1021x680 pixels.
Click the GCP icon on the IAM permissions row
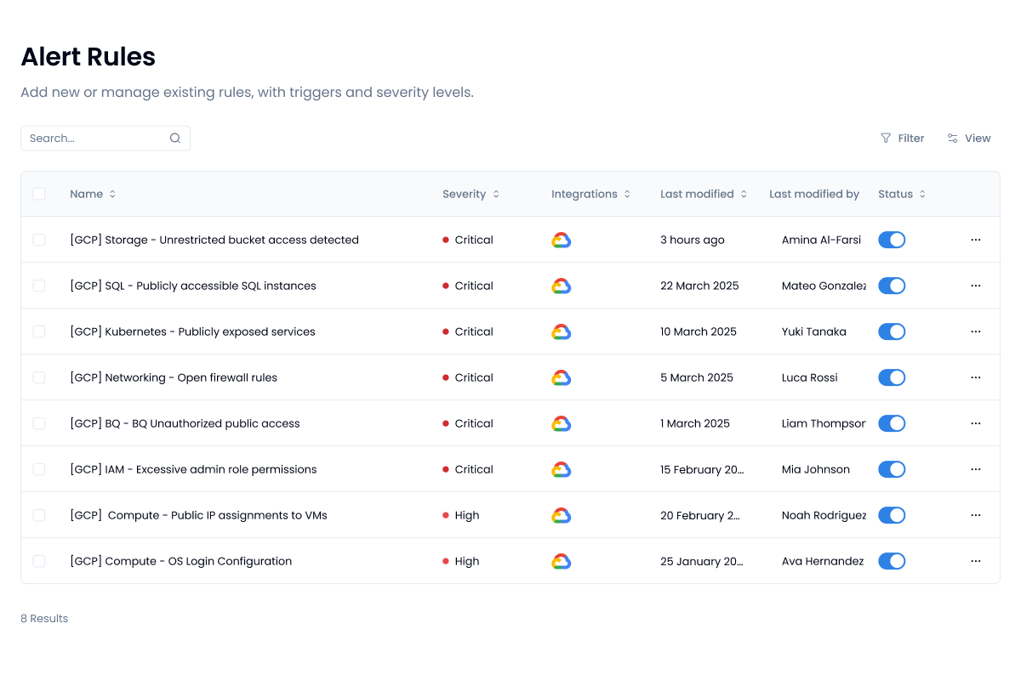(562, 469)
